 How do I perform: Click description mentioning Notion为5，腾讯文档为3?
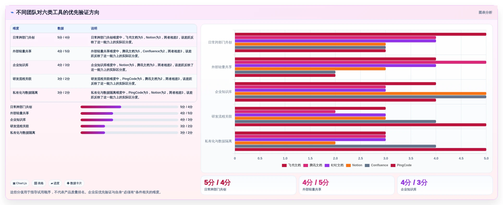142,67
